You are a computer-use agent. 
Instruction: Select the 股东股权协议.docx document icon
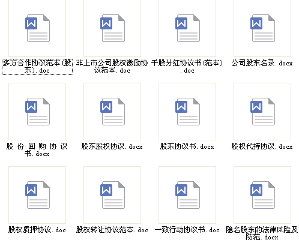coord(112,112)
